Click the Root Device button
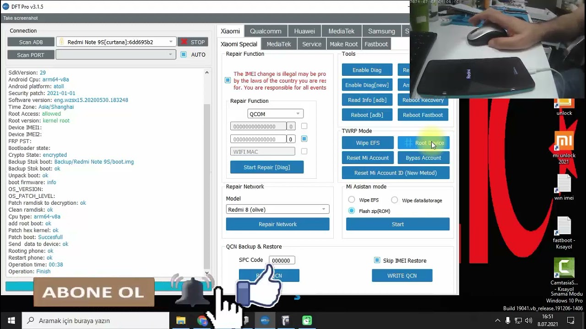The image size is (586, 329). pyautogui.click(x=423, y=143)
